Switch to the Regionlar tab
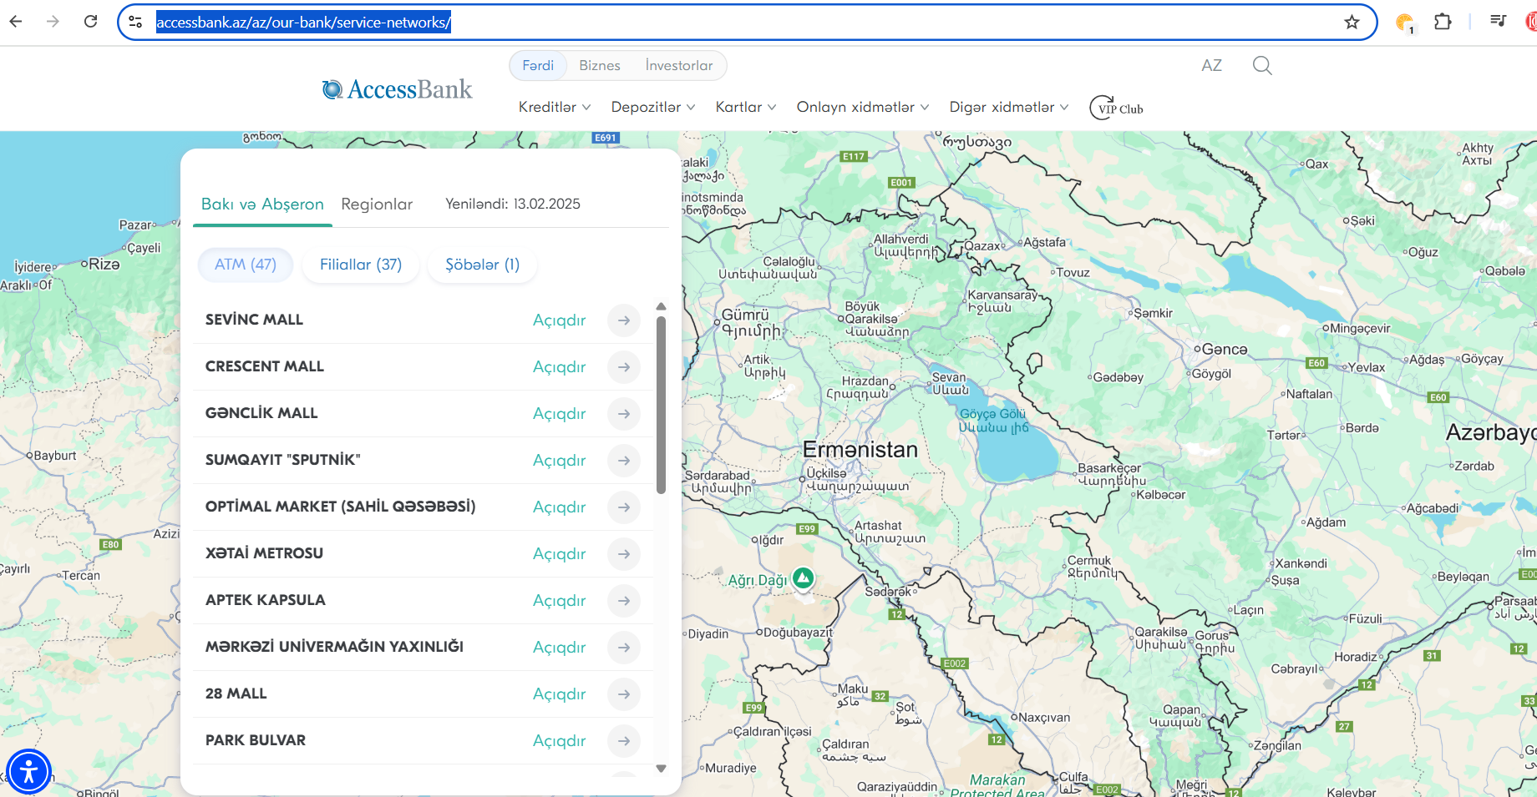 pyautogui.click(x=377, y=204)
